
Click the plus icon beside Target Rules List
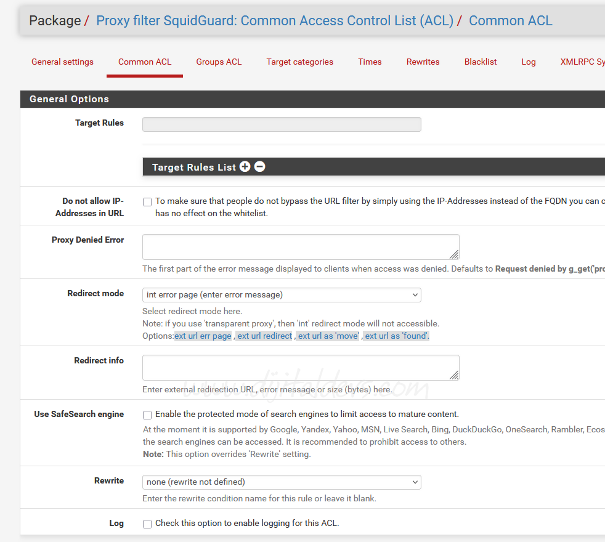[x=245, y=166]
